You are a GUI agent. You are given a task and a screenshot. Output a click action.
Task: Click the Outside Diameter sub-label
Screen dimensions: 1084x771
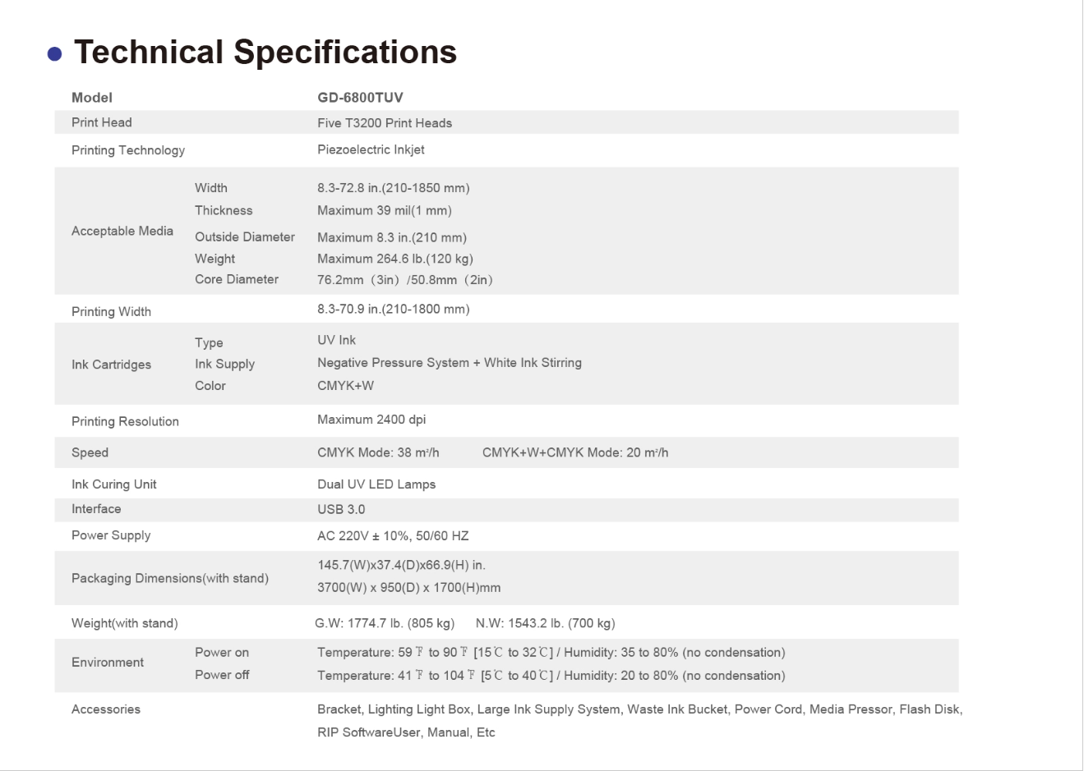[x=244, y=236]
